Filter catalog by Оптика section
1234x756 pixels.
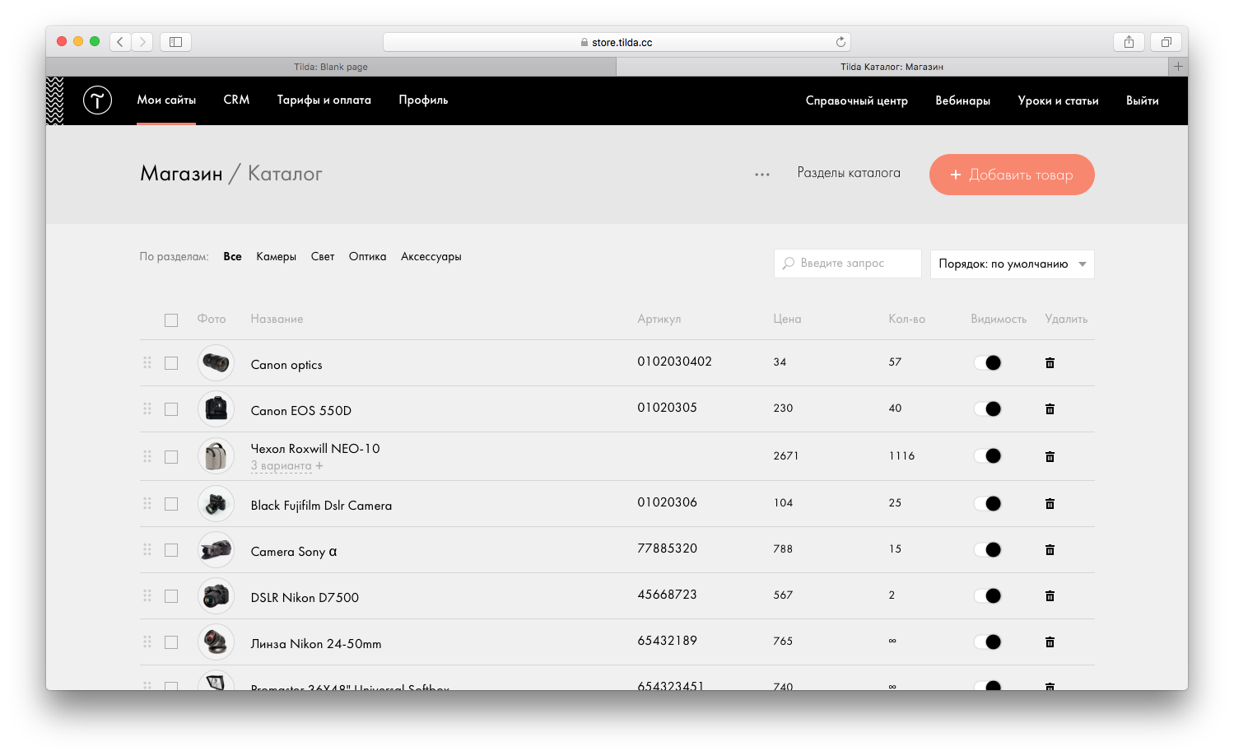pos(367,257)
